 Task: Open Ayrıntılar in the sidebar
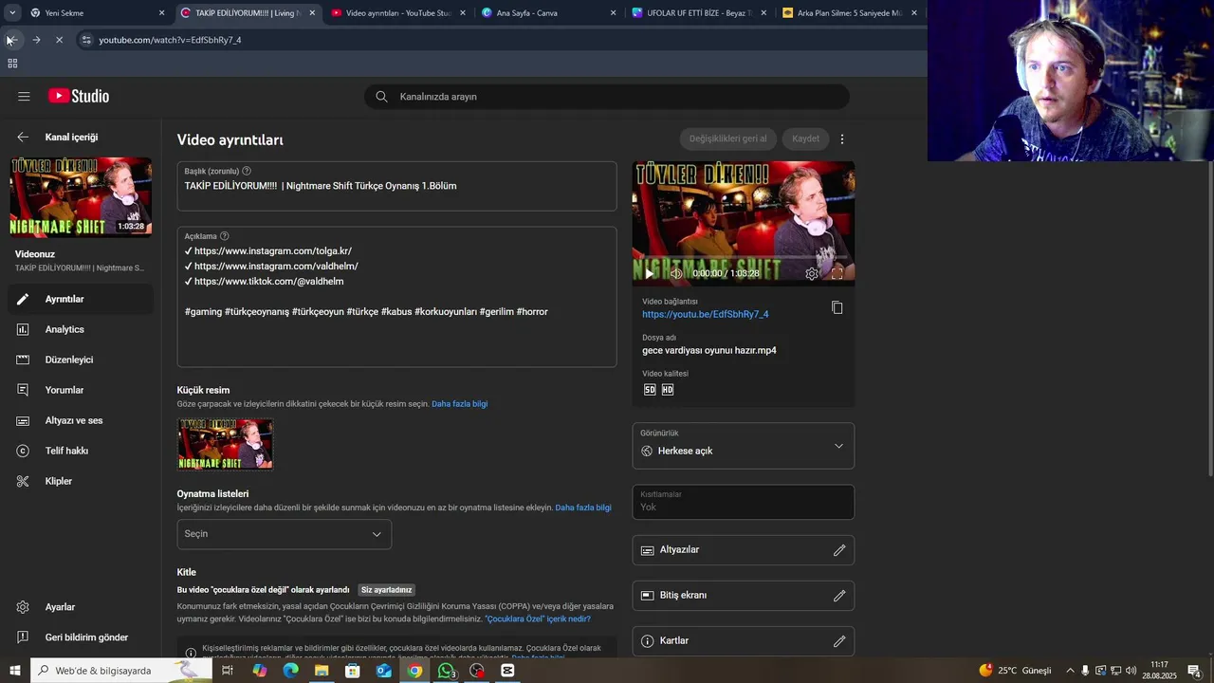[x=81, y=299]
